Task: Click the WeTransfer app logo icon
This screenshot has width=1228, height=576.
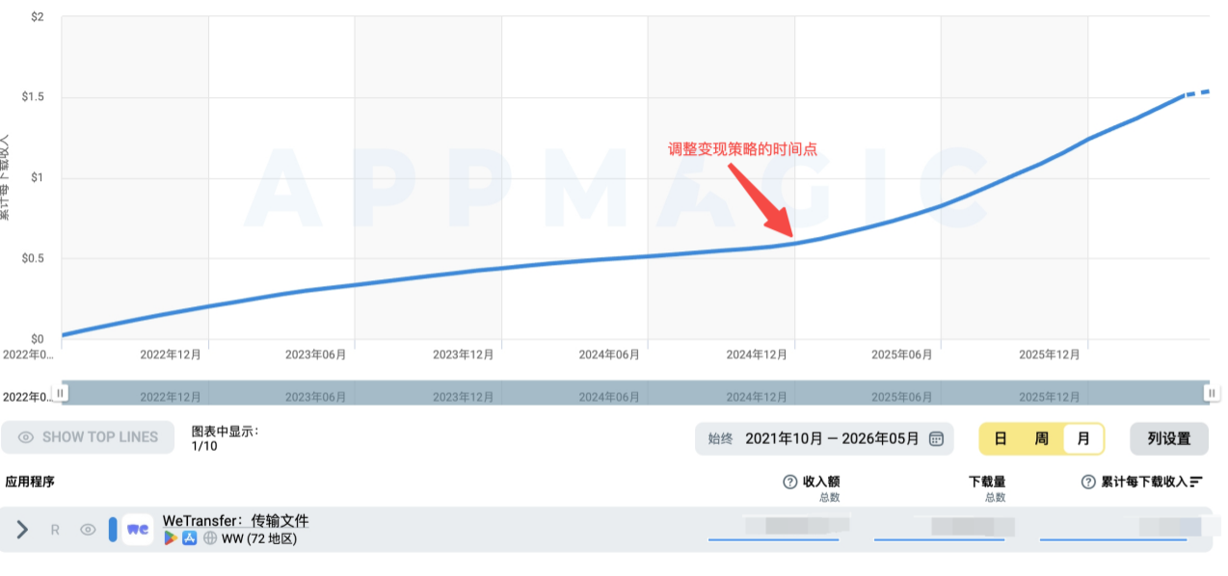Action: tap(138, 529)
